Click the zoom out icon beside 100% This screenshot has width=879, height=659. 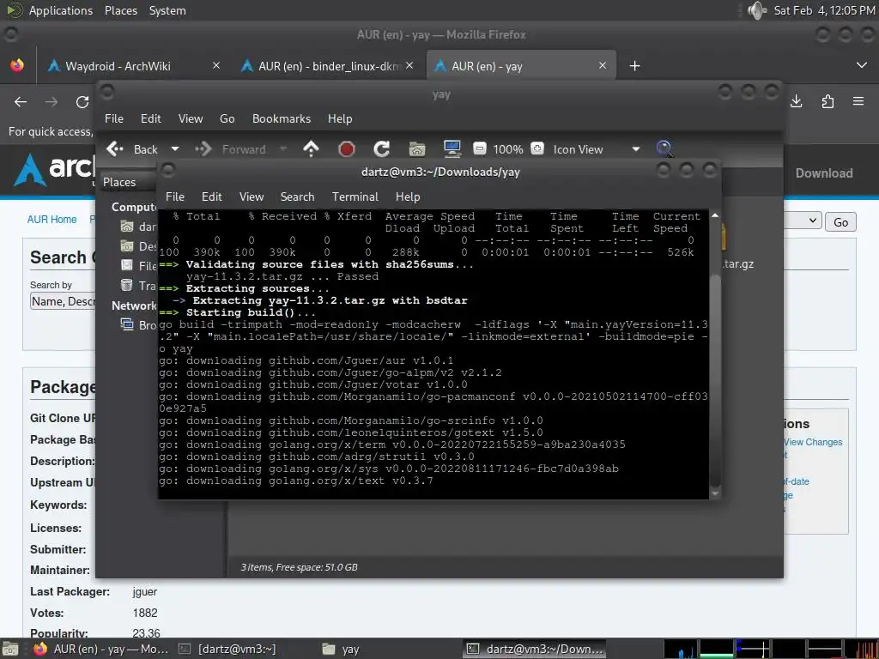click(479, 149)
